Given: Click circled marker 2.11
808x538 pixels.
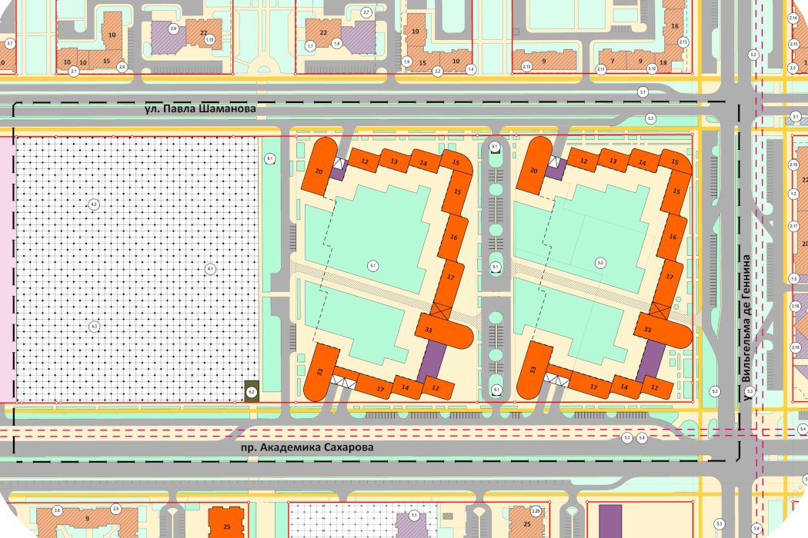Looking at the screenshot, I should 601,69.
